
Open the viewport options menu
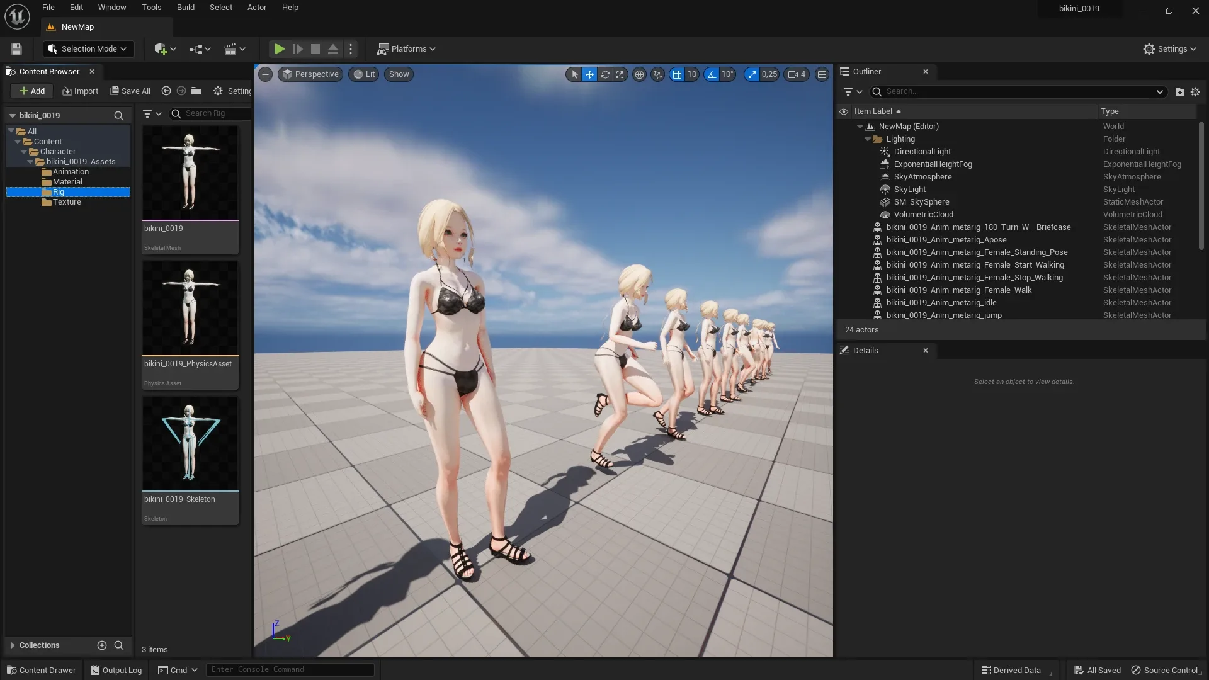coord(265,74)
